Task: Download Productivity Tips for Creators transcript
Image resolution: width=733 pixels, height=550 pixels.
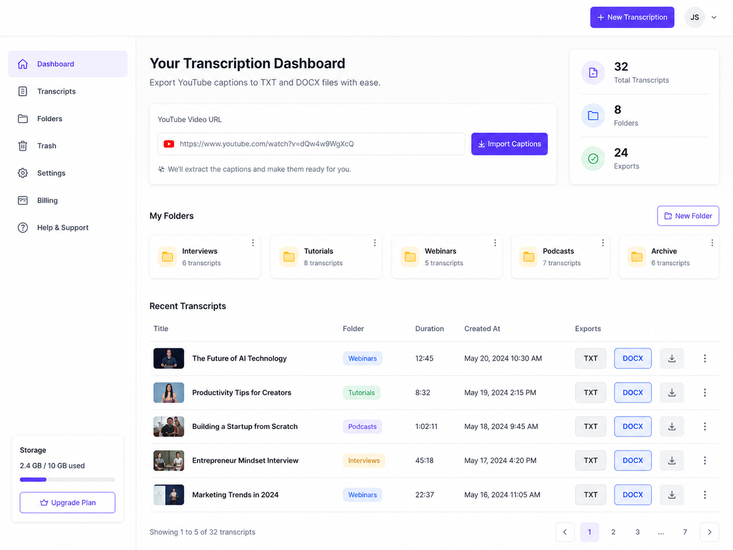Action: coord(672,392)
